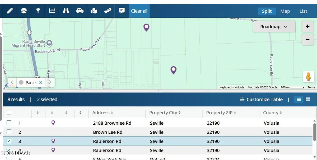Toggle the select-all header checkbox
Image resolution: width=317 pixels, height=160 pixels.
tap(9, 112)
